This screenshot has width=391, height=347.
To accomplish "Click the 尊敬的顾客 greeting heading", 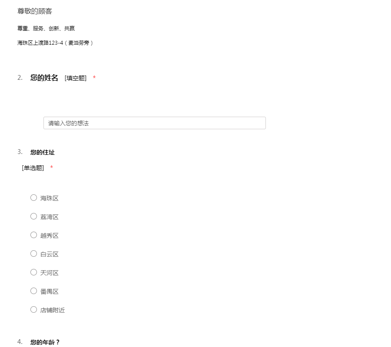I will coord(35,11).
